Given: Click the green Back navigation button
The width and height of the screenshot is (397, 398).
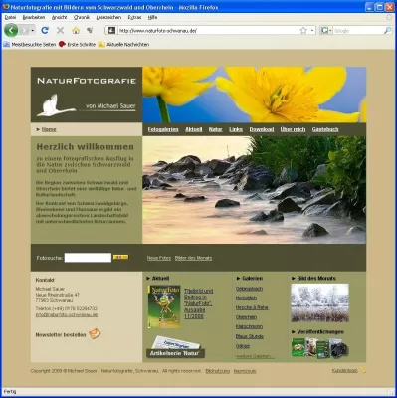Looking at the screenshot, I should point(11,31).
